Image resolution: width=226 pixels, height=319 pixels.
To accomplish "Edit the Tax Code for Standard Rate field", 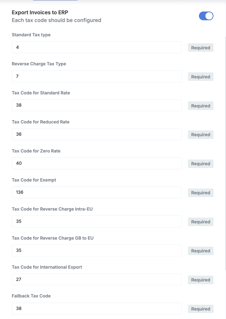I will 97,105.
